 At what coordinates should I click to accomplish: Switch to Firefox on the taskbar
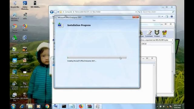(81, 106)
